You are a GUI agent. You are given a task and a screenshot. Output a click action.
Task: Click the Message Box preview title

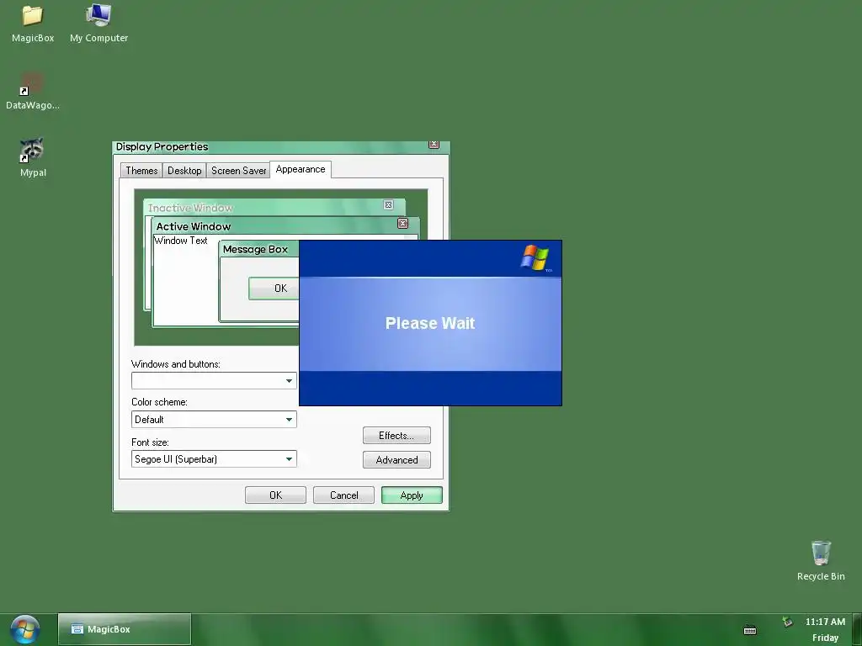255,249
